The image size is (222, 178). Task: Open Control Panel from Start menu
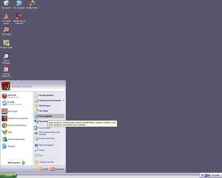click(x=49, y=128)
